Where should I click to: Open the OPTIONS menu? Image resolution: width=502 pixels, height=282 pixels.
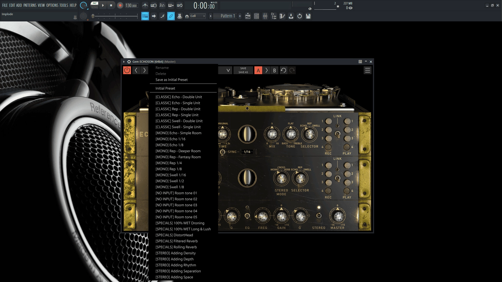[x=52, y=5]
